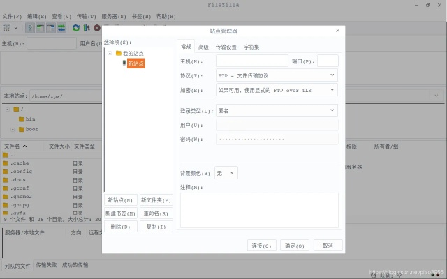Image resolution: width=447 pixels, height=279 pixels.
Task: Toggle the remote directory tree icon
Action: tap(51, 28)
